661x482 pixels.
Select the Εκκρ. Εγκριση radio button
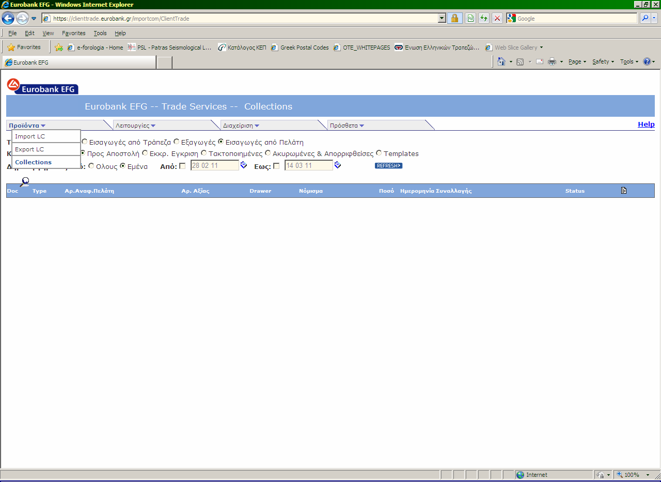[145, 153]
